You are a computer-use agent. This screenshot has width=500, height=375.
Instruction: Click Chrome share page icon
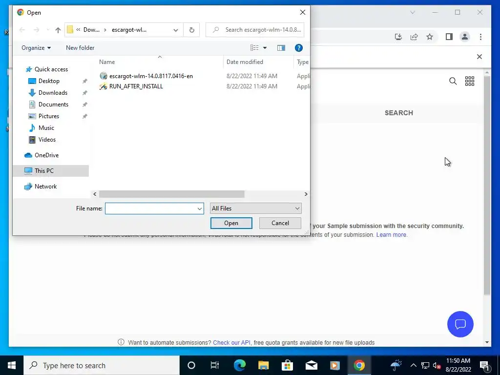click(x=414, y=37)
